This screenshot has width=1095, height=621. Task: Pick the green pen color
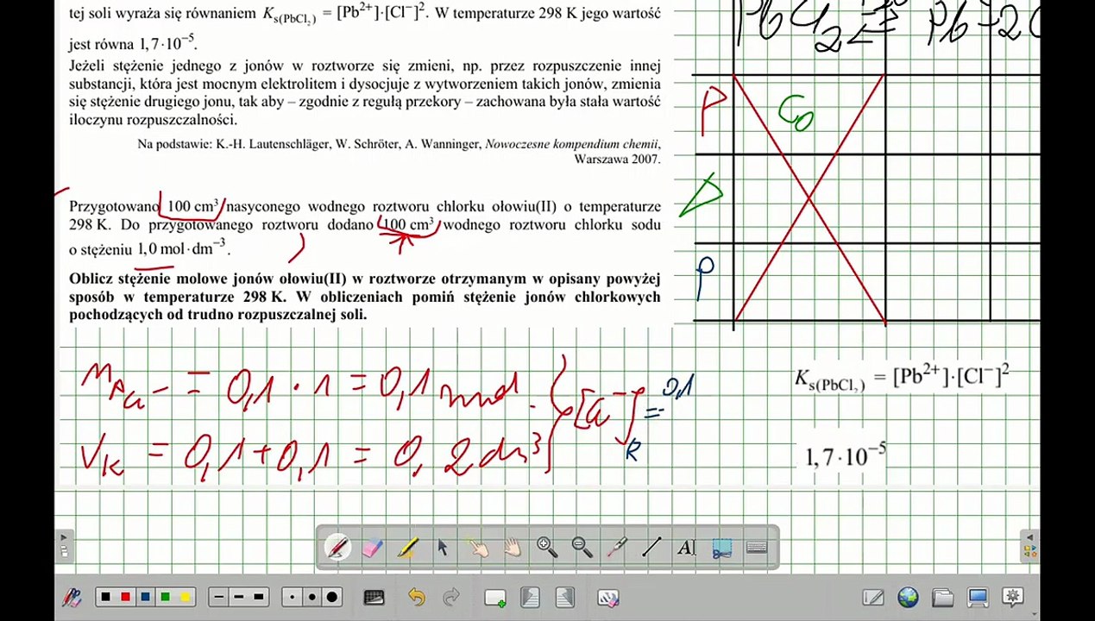tap(165, 597)
